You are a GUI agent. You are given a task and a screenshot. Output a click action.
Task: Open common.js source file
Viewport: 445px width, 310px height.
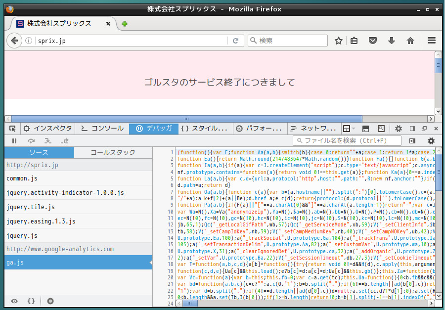tap(78, 178)
